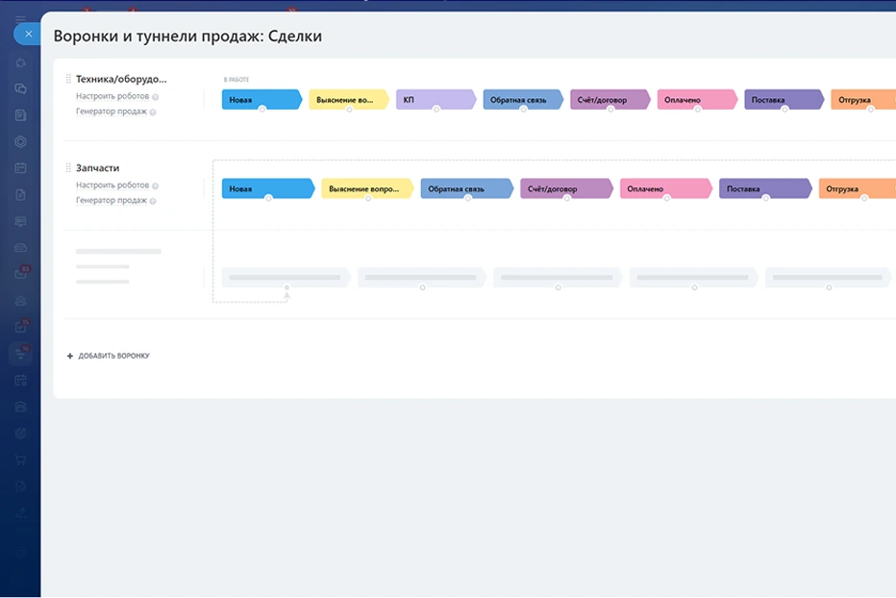Image resolution: width=896 pixels, height=598 pixels.
Task: Grab the drag handle next to Техника/оборудо...
Action: click(68, 79)
